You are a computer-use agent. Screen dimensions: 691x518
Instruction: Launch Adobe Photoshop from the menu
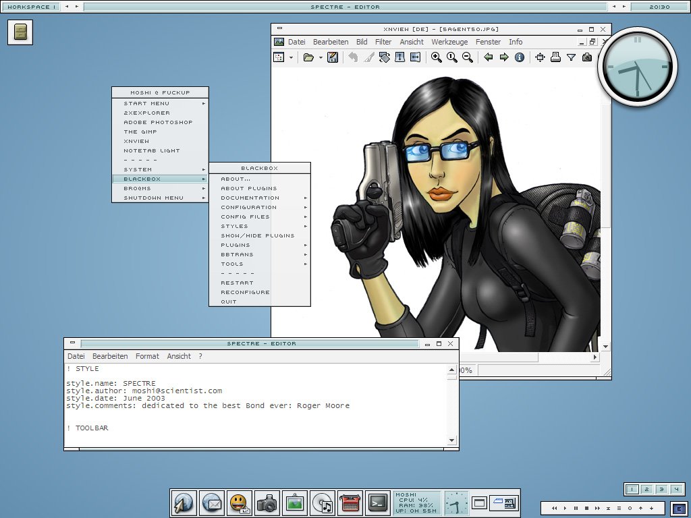[x=160, y=123]
